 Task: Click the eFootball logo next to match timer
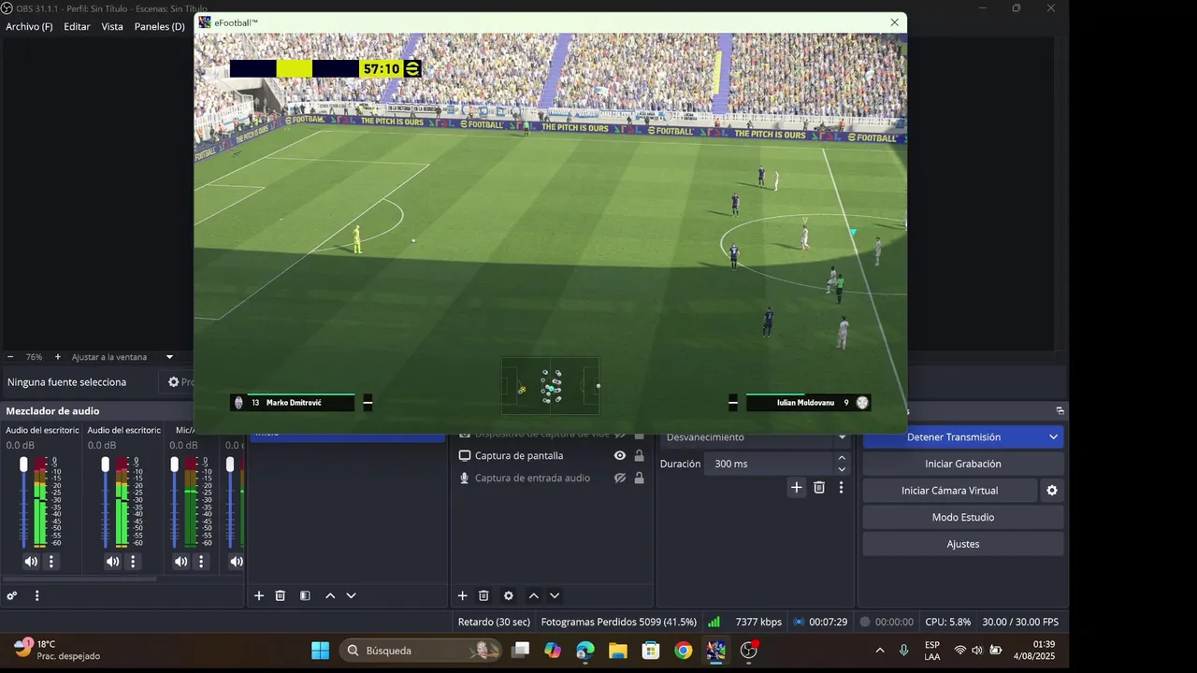[411, 68]
